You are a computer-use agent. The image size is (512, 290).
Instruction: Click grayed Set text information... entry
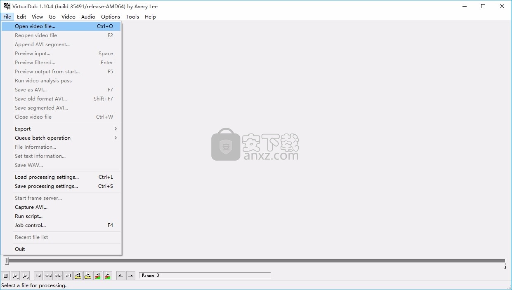61,156
